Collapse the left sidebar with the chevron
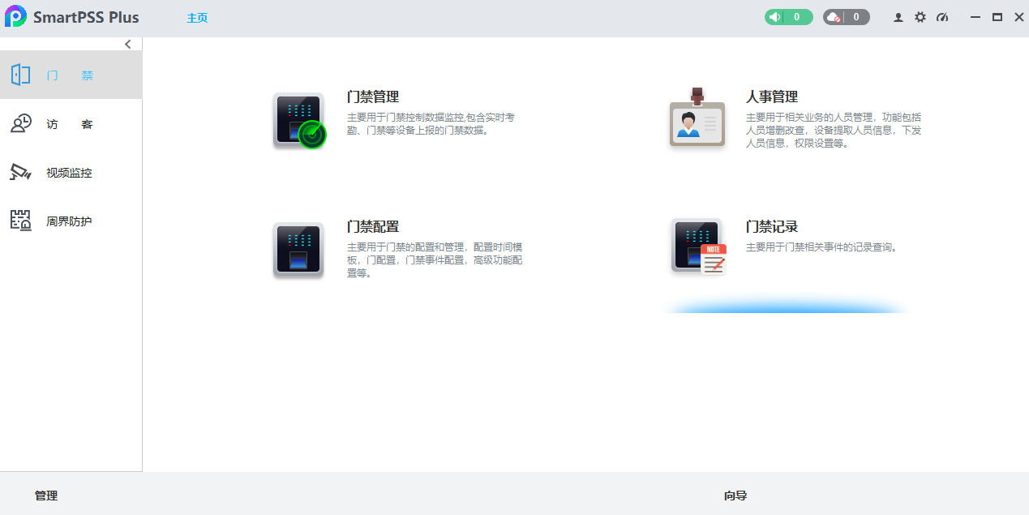This screenshot has width=1029, height=515. pos(127,44)
